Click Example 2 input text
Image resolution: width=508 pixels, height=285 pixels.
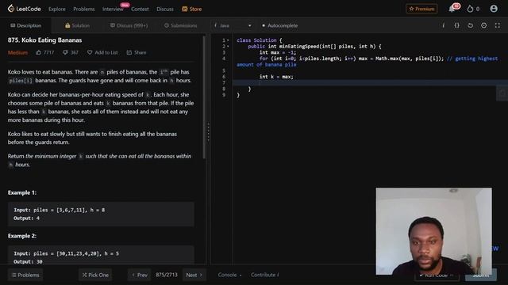[x=66, y=253]
